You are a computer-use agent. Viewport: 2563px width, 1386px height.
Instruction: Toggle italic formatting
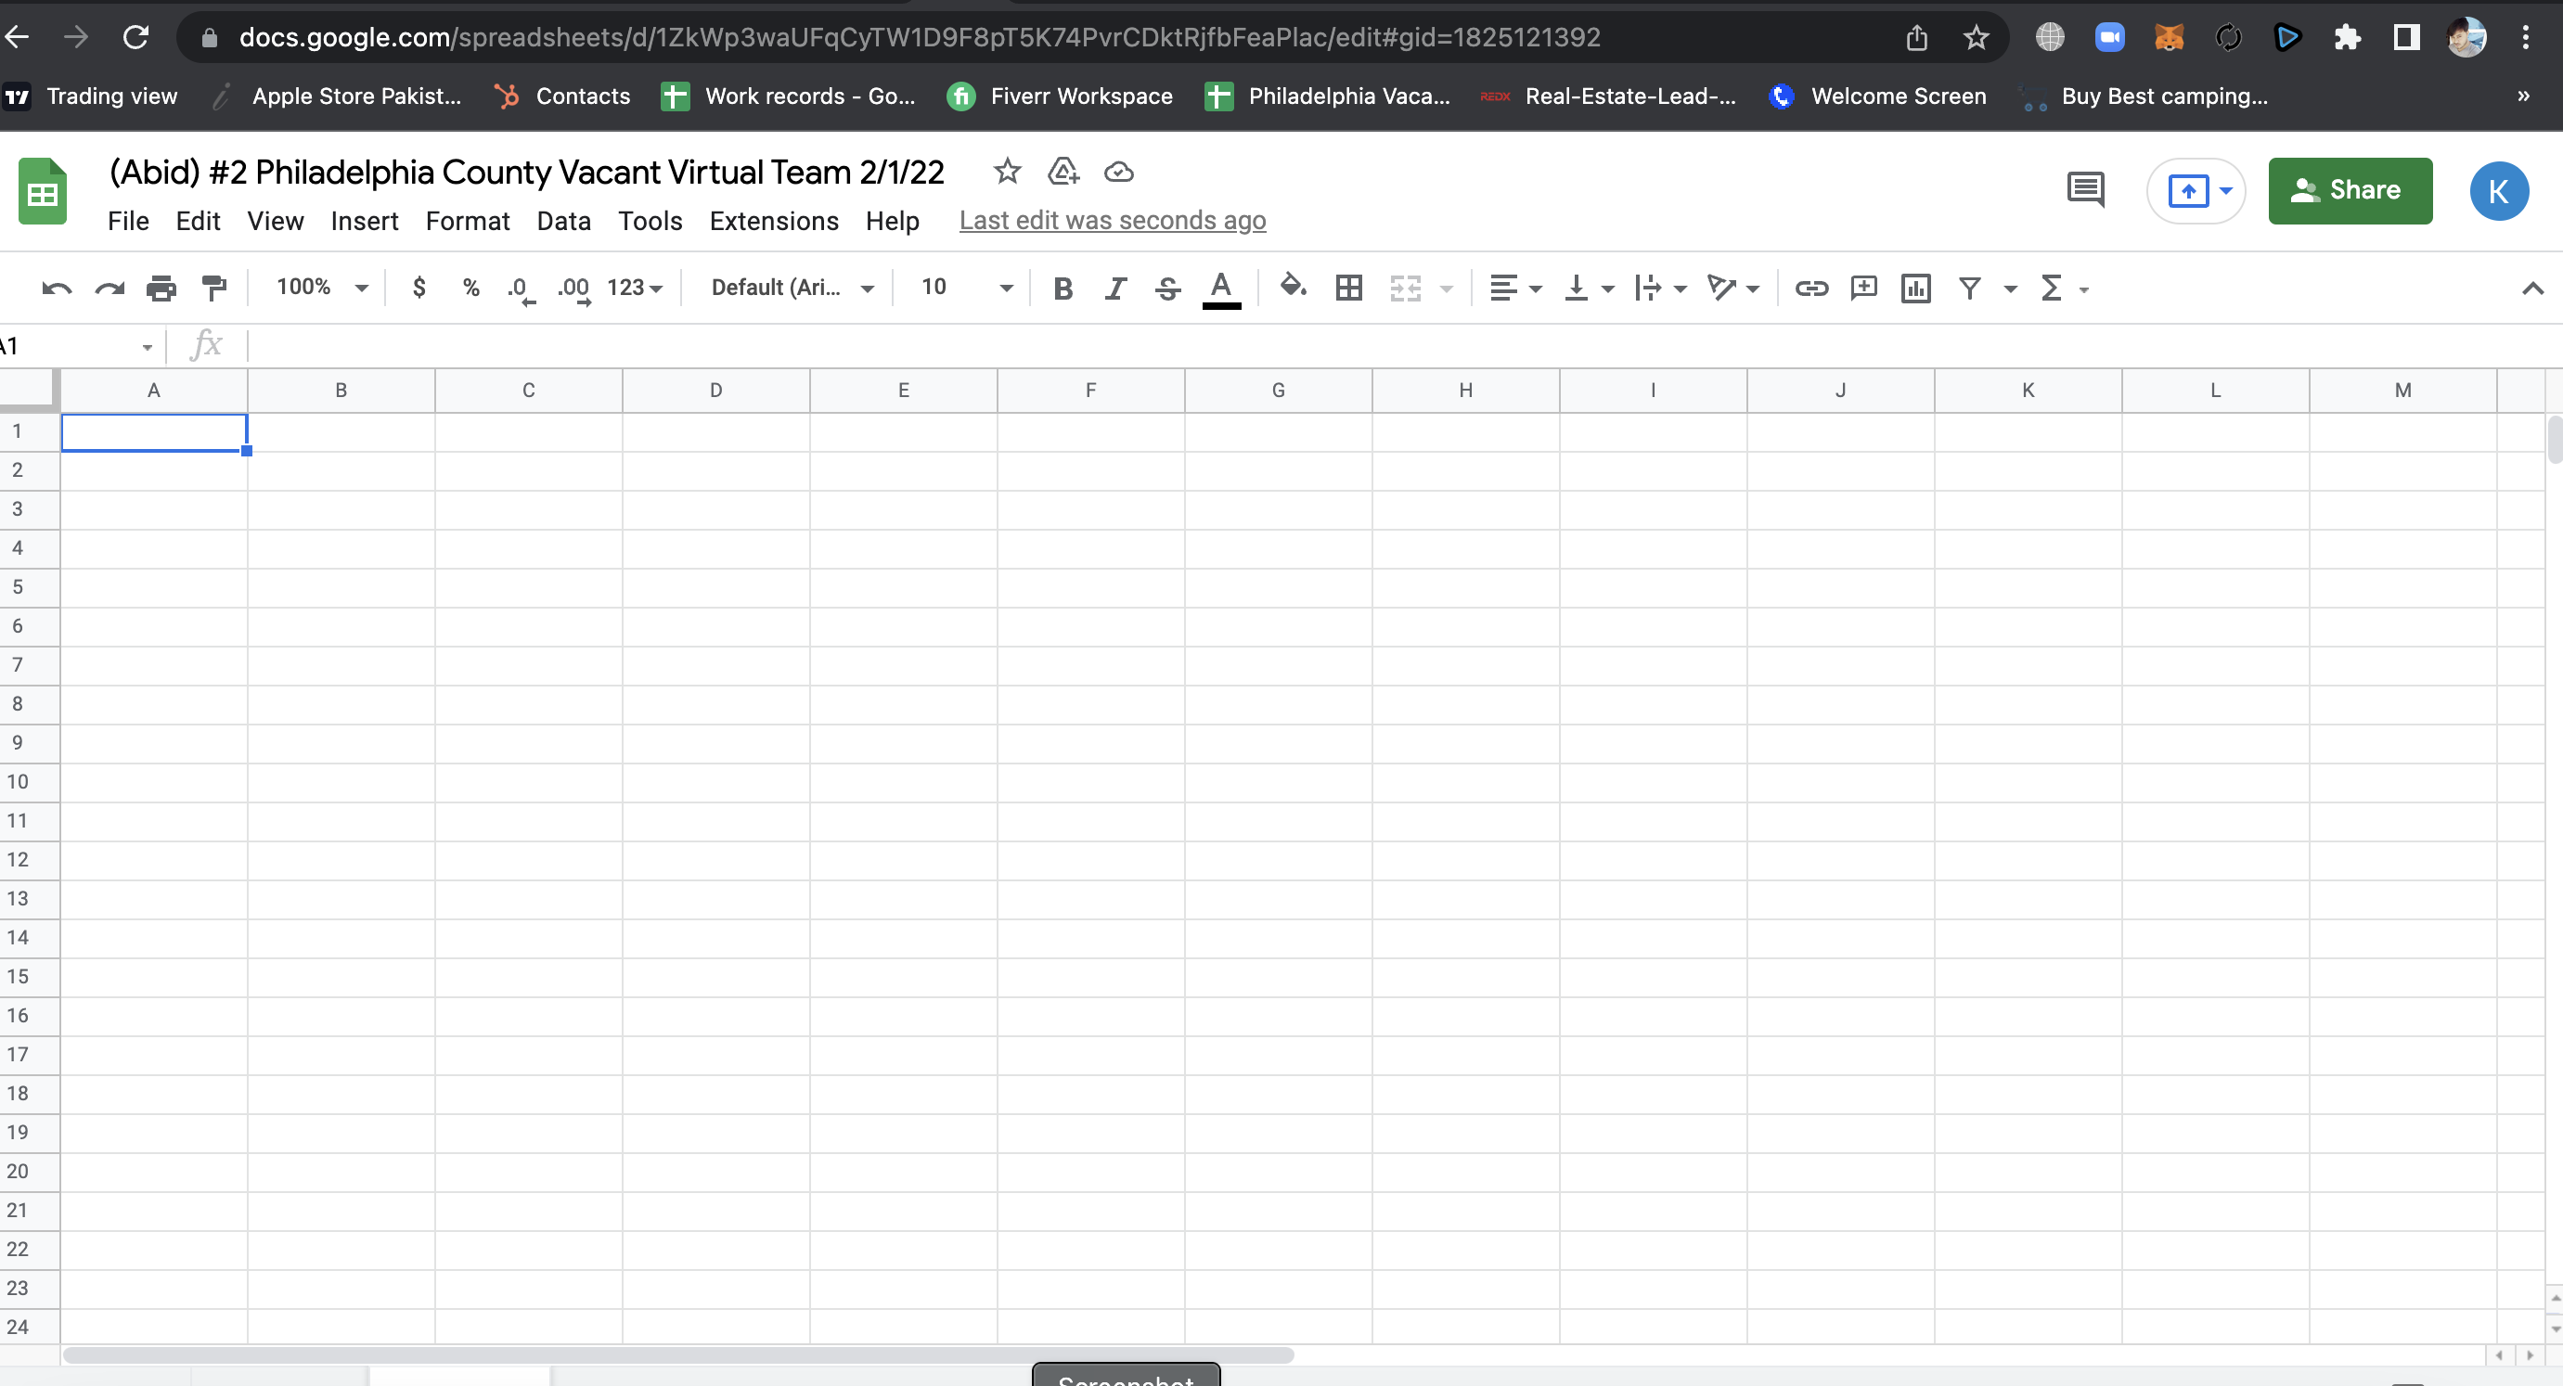1115,289
